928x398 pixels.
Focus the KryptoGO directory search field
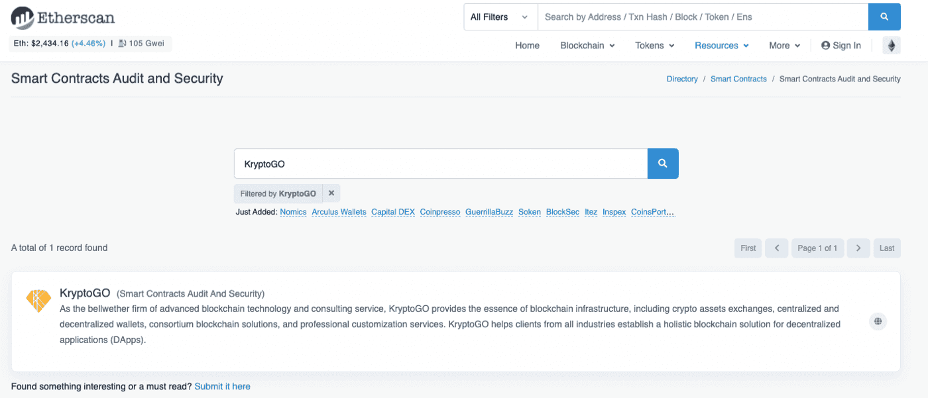click(x=440, y=164)
